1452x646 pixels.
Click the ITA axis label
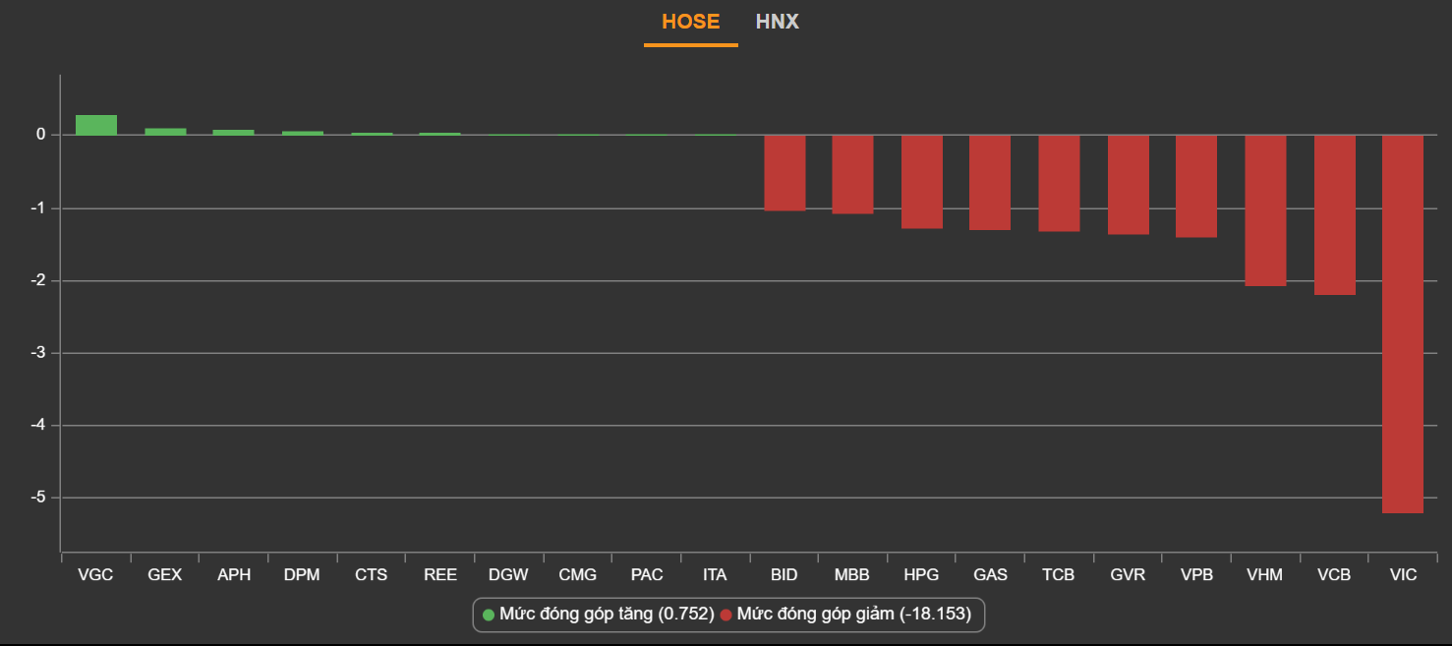tap(715, 575)
